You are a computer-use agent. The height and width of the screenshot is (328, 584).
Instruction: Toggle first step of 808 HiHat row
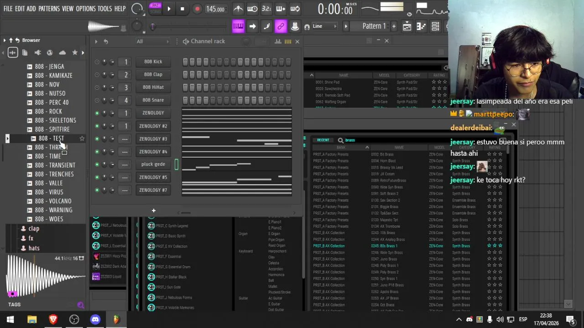click(x=185, y=87)
